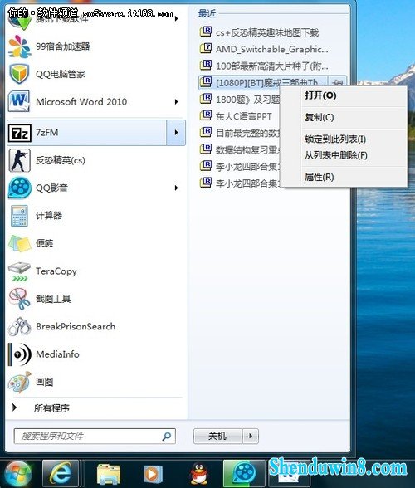415x488 pixels.
Task: Pin the [1080P][BT]魔戒三部曲 item to the list
Action: click(338, 82)
